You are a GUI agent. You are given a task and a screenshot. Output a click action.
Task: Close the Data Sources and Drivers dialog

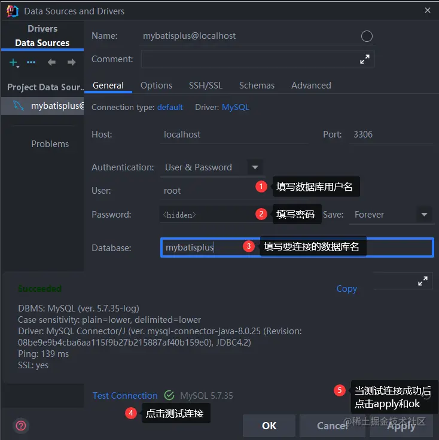428,10
